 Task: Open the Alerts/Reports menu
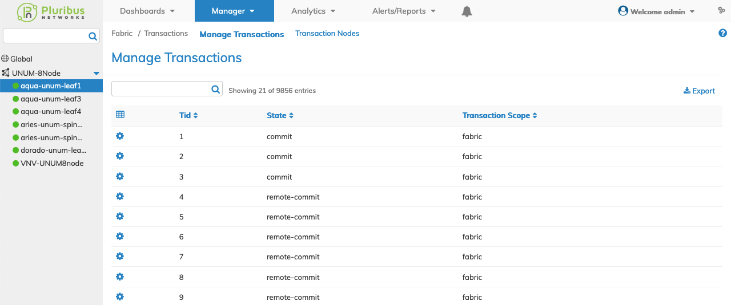404,11
